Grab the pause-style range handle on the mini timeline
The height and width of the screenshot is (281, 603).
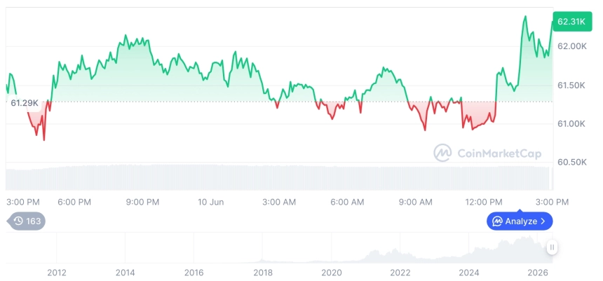click(x=552, y=247)
